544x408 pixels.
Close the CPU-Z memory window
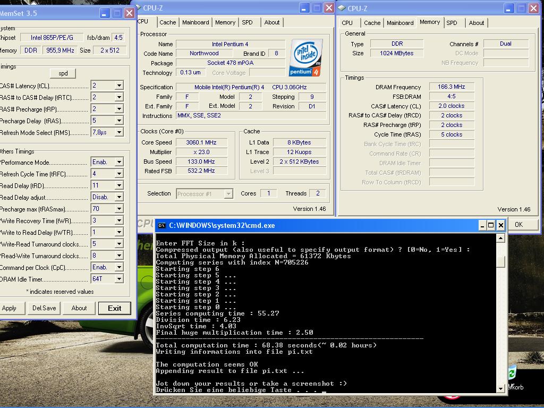coord(533,8)
